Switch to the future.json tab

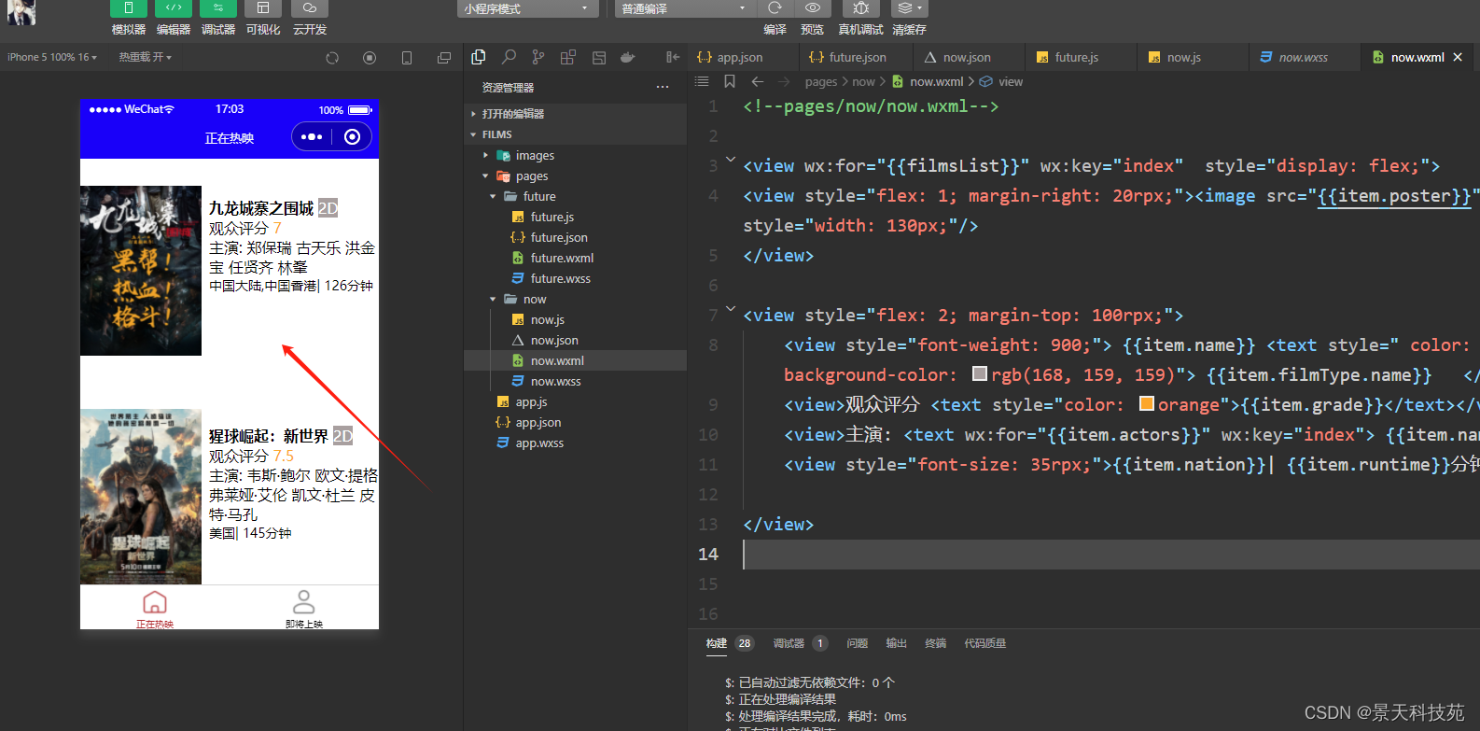(857, 57)
